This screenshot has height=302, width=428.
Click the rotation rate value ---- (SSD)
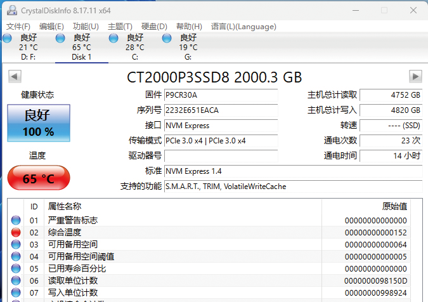[x=391, y=126]
